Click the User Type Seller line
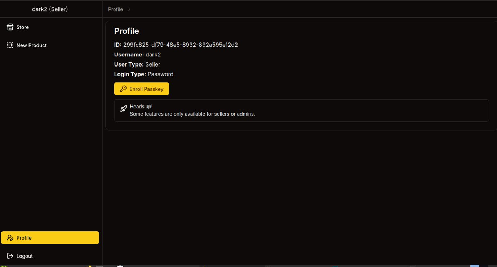This screenshot has height=267, width=497. tap(137, 64)
